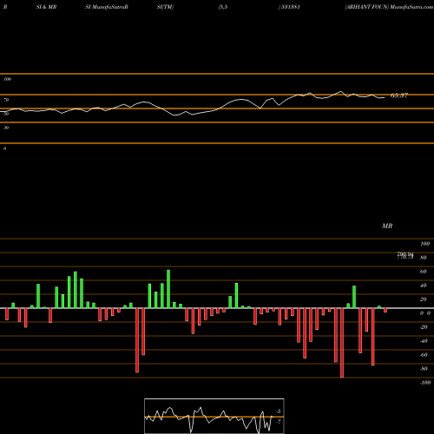Click the MR right axis label 60
Image resolution: width=434 pixels, height=434 pixels.
pos(424,272)
